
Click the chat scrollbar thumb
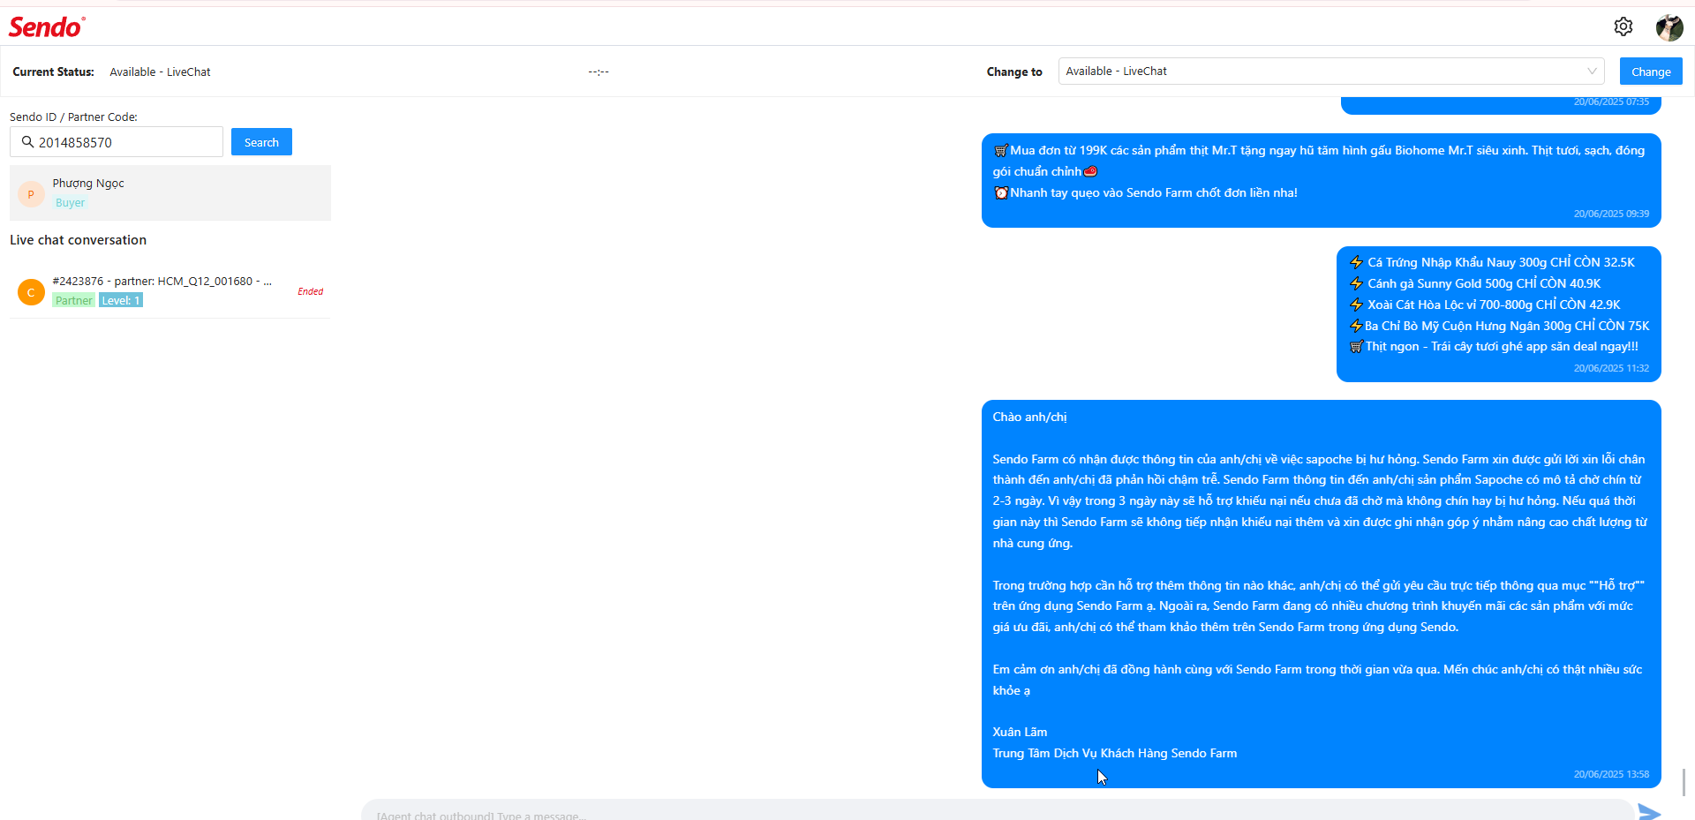(x=1684, y=782)
